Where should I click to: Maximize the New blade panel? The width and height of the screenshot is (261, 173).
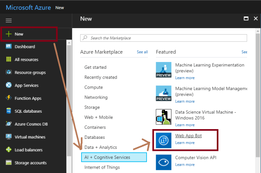(246, 19)
